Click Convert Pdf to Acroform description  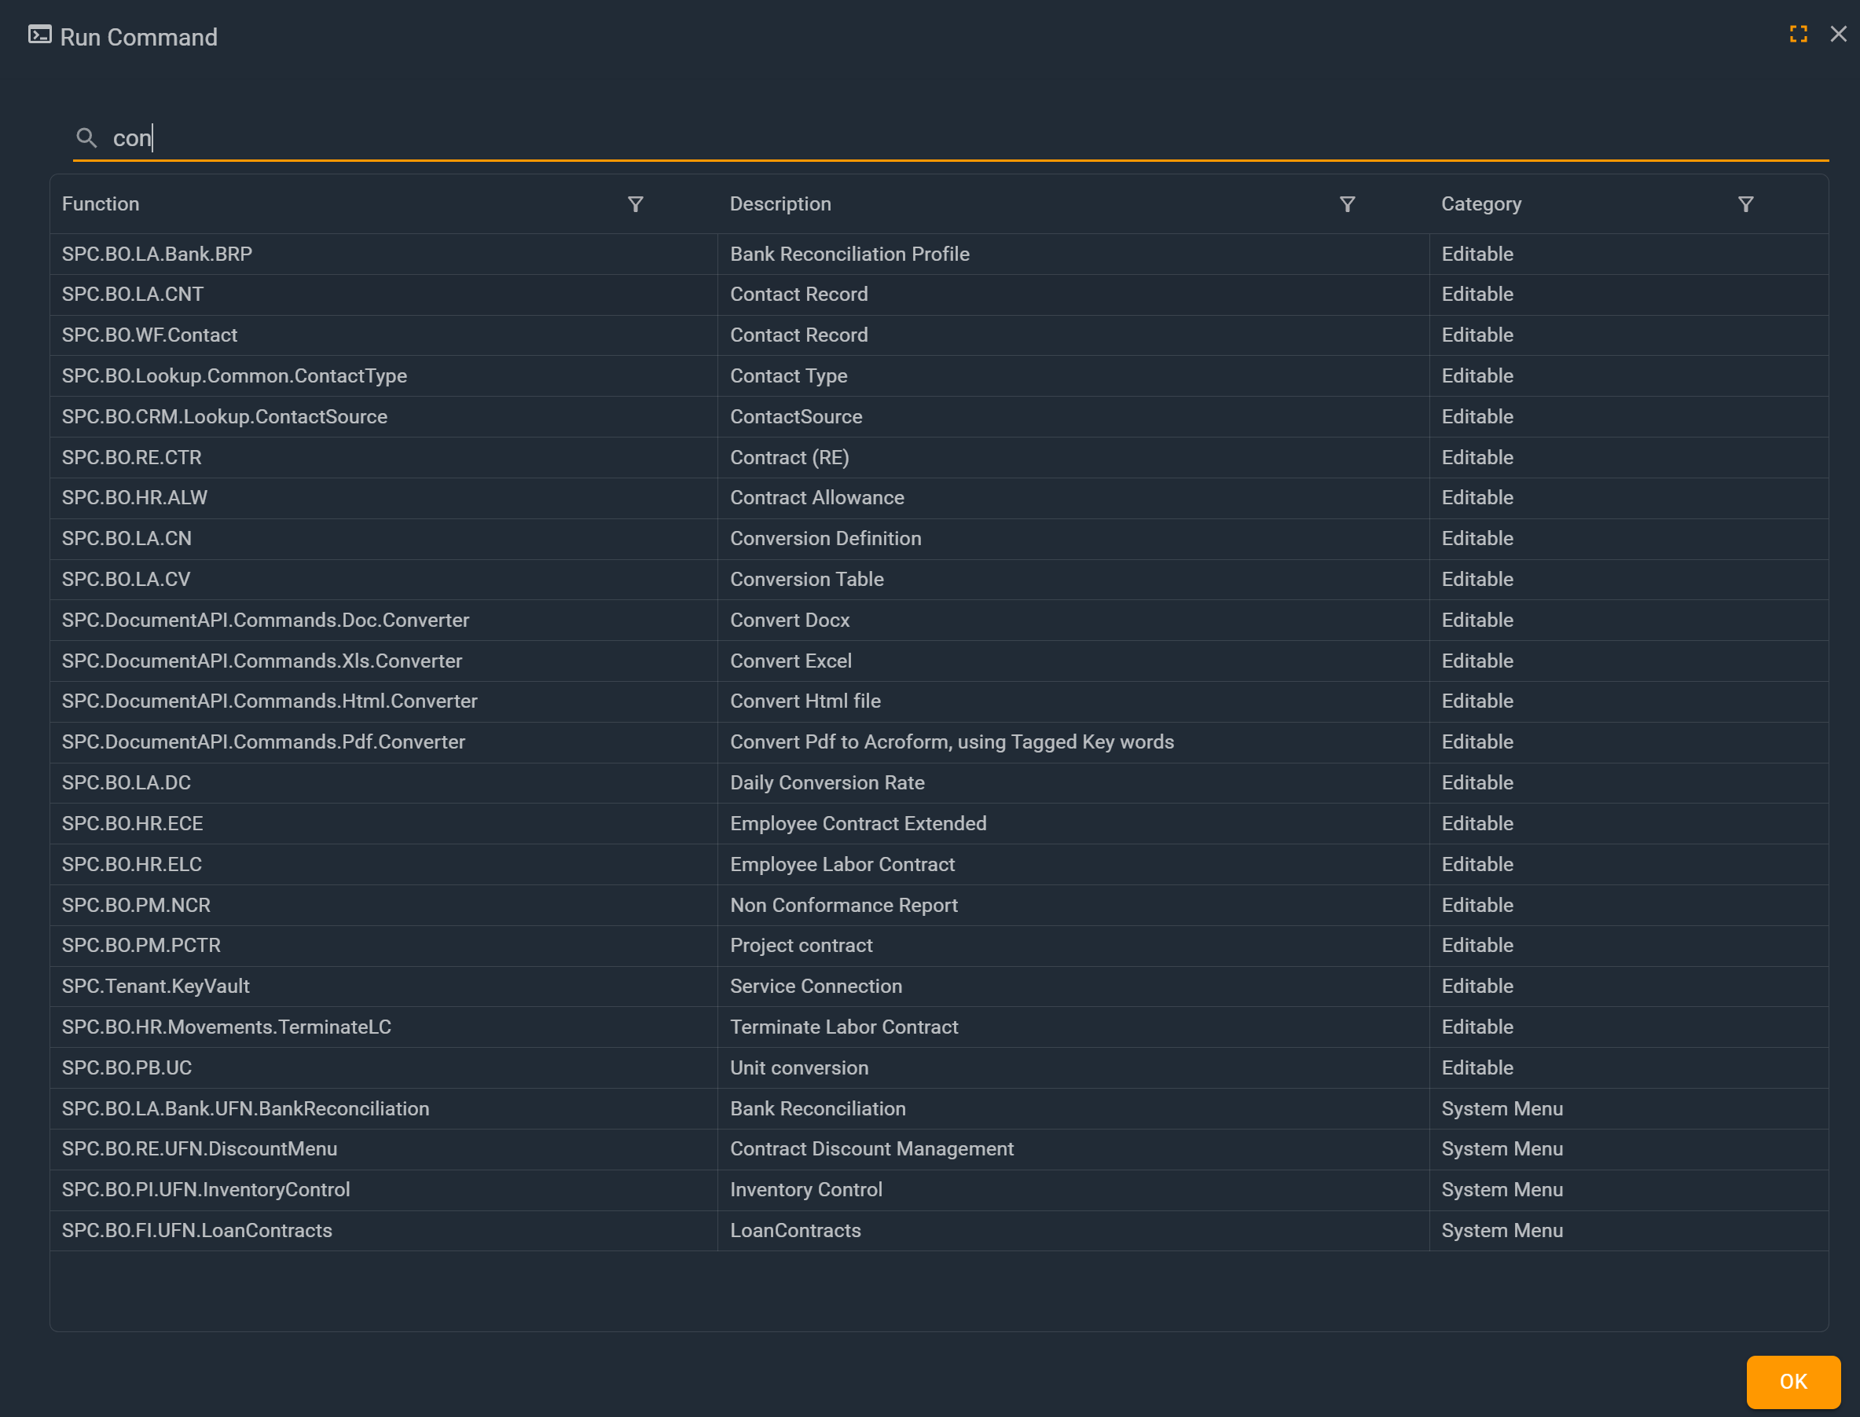click(x=952, y=741)
